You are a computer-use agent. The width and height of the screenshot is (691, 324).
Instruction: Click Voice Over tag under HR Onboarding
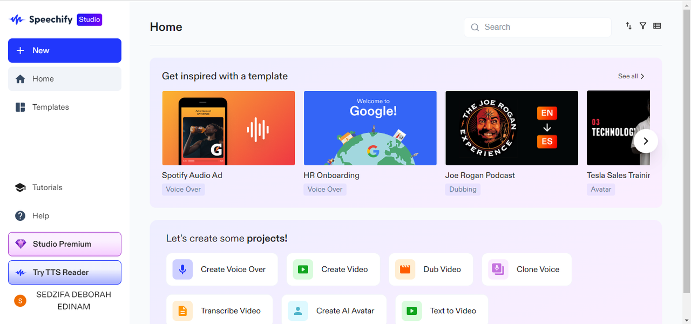pyautogui.click(x=325, y=189)
